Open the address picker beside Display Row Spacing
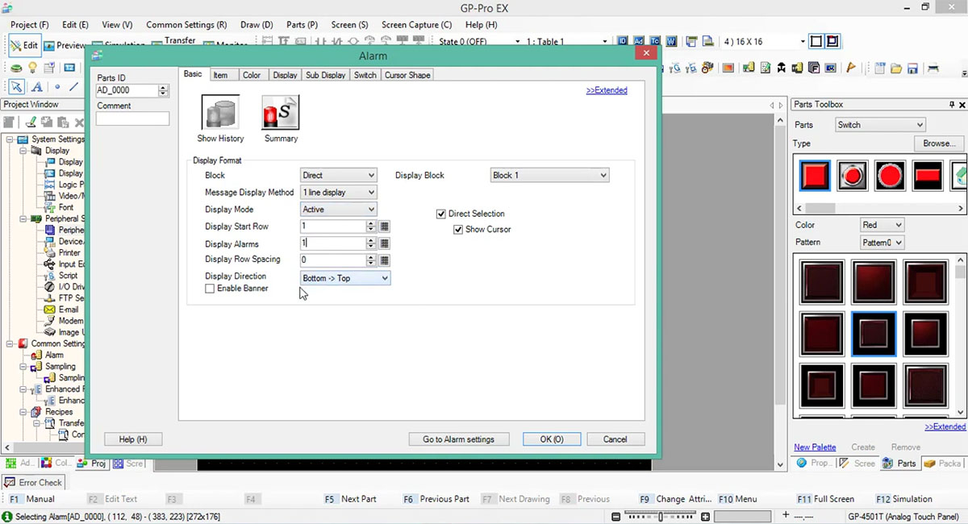This screenshot has width=968, height=524. coord(385,260)
